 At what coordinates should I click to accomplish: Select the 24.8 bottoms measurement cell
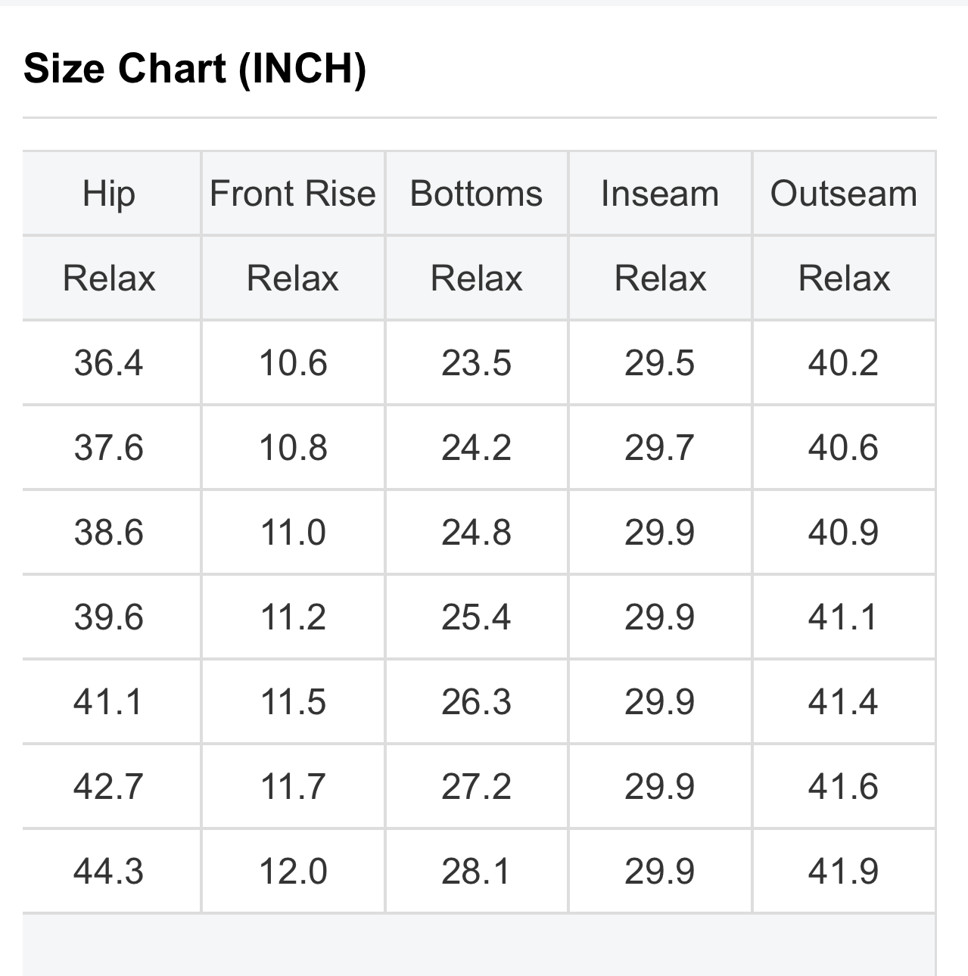pyautogui.click(x=476, y=533)
